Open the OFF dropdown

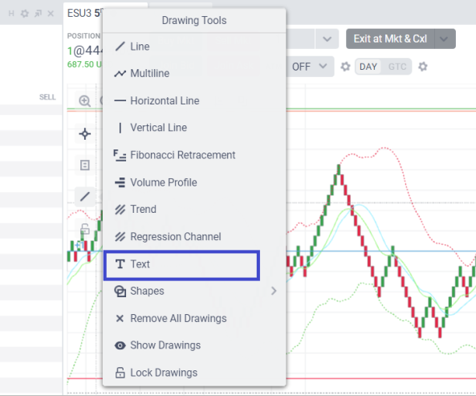coord(309,67)
